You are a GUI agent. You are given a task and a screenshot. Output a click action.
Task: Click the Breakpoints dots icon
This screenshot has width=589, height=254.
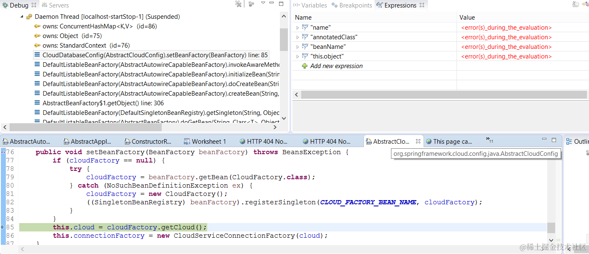[x=335, y=5]
